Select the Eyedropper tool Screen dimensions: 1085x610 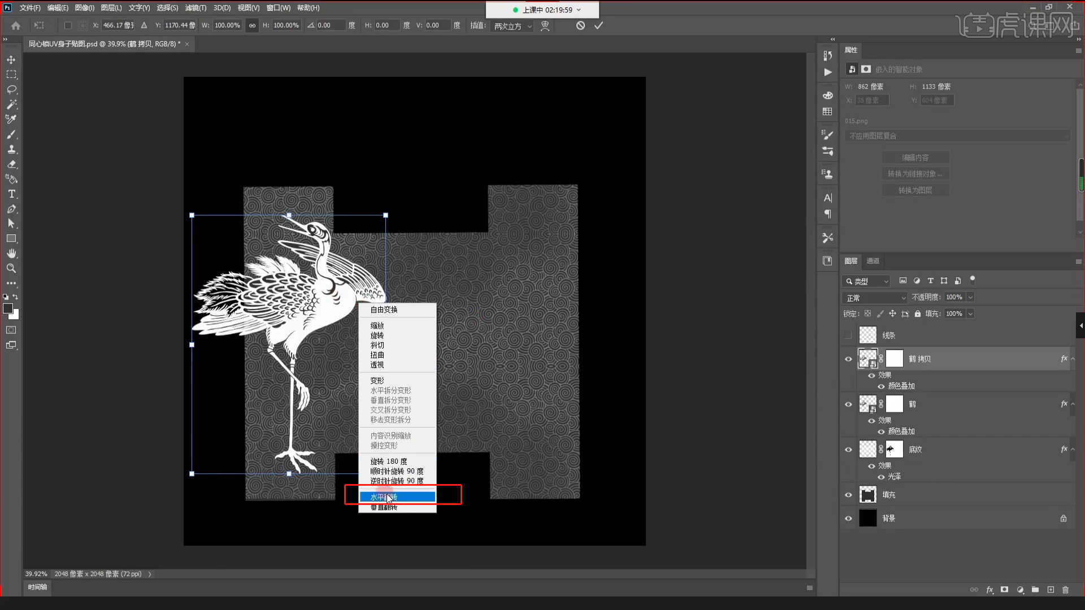(11, 119)
